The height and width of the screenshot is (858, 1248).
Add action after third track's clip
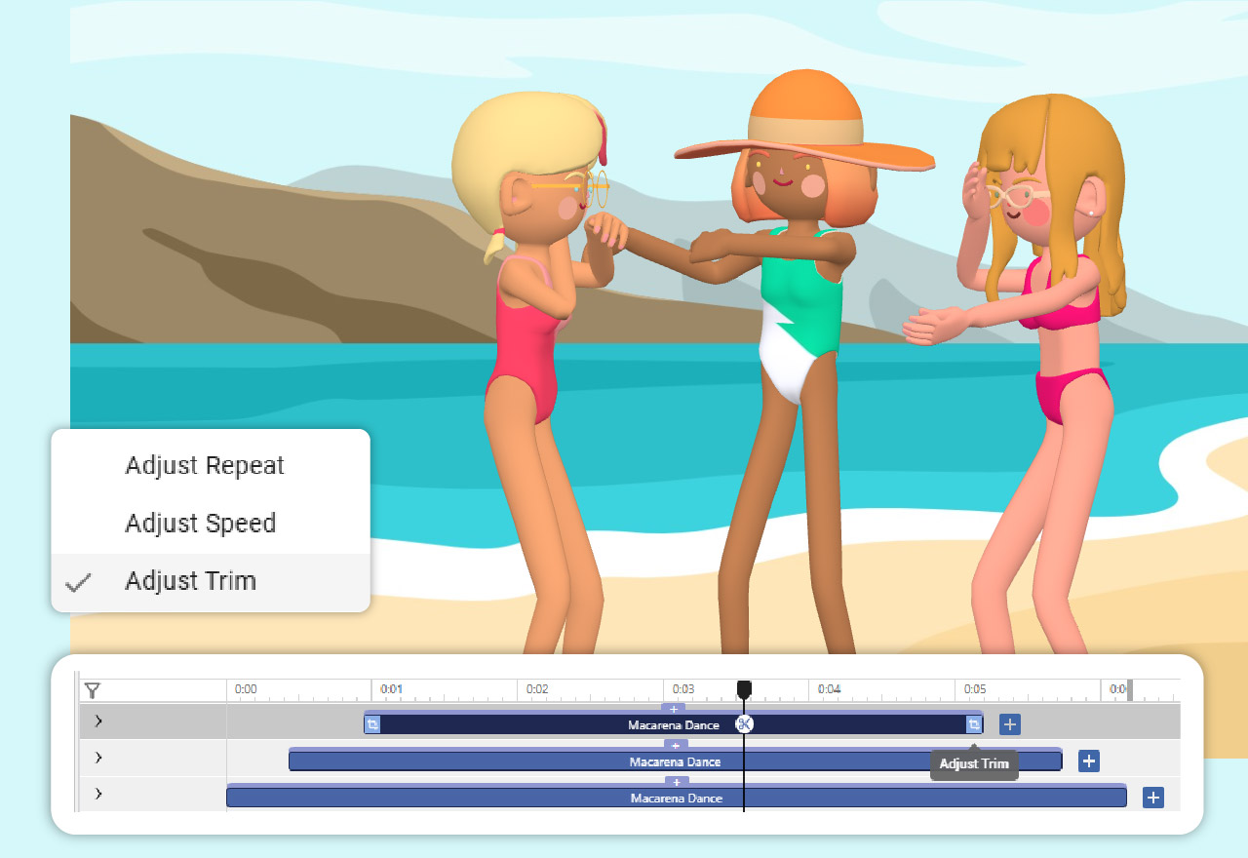[1153, 798]
